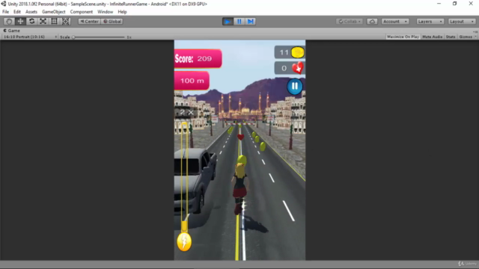Toggle Global handle rotation button
This screenshot has width=479, height=269.
pyautogui.click(x=112, y=22)
